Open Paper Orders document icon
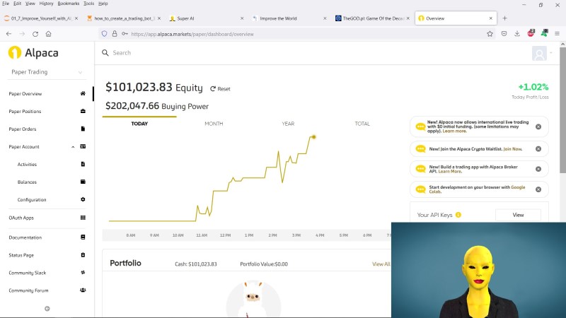 83,129
